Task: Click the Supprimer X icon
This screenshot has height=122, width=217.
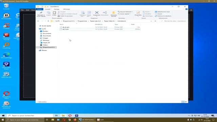Action: pos(97,13)
